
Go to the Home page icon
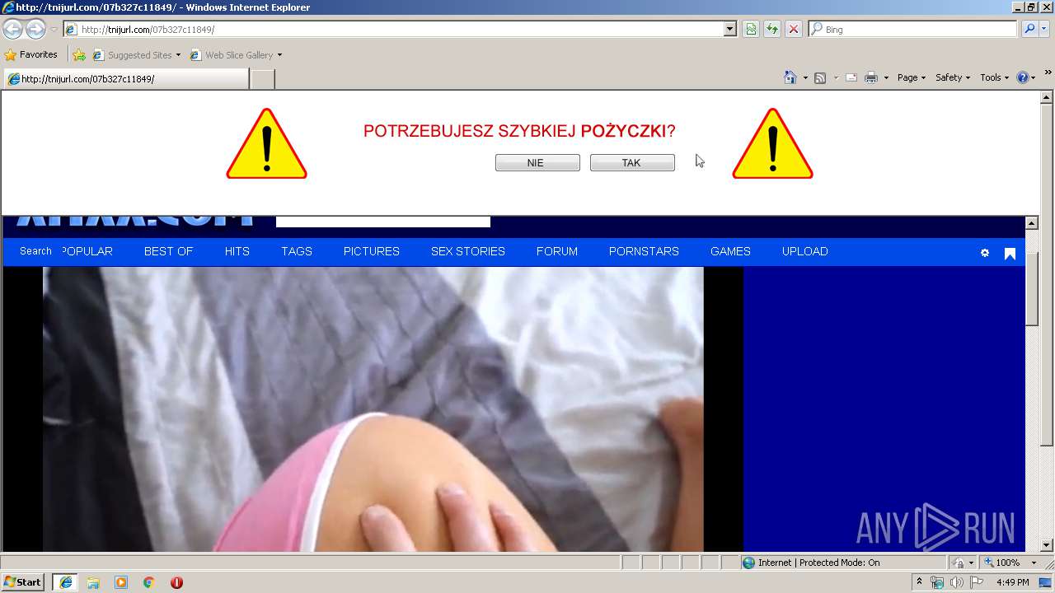tap(790, 77)
